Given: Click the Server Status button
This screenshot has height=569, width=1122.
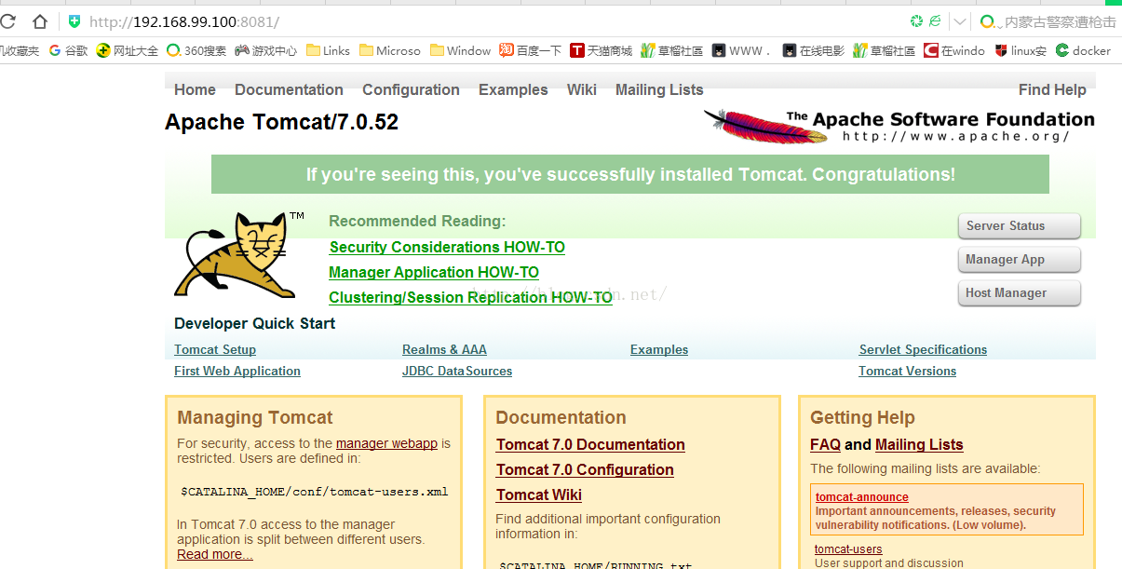Looking at the screenshot, I should click(1019, 226).
